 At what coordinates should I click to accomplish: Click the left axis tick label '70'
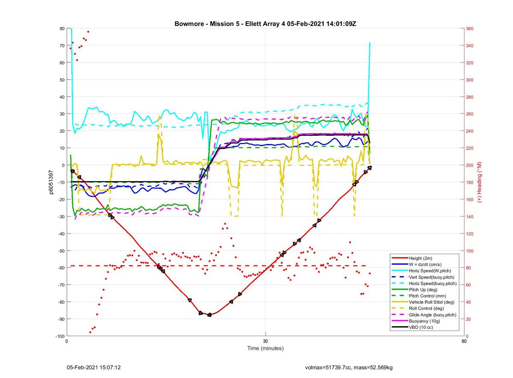pyautogui.click(x=62, y=46)
